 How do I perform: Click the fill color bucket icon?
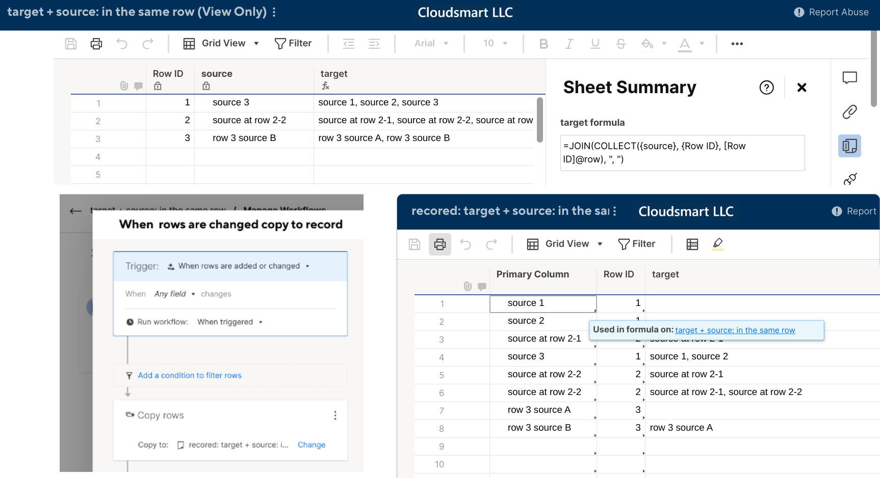coord(648,44)
